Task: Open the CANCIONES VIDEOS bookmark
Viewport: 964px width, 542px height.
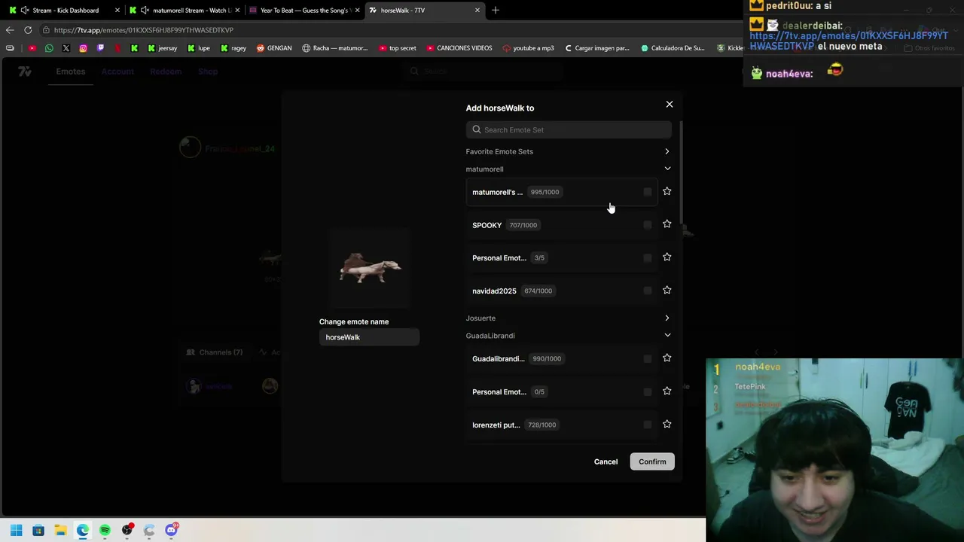Action: (459, 48)
